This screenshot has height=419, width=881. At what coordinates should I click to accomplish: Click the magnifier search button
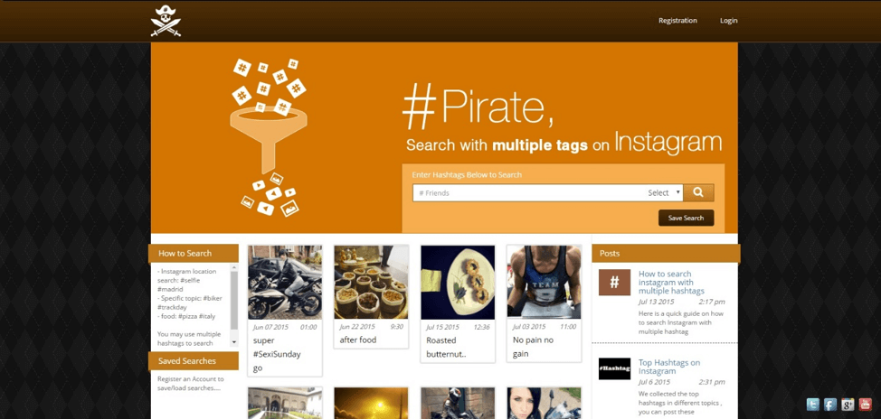coord(698,192)
